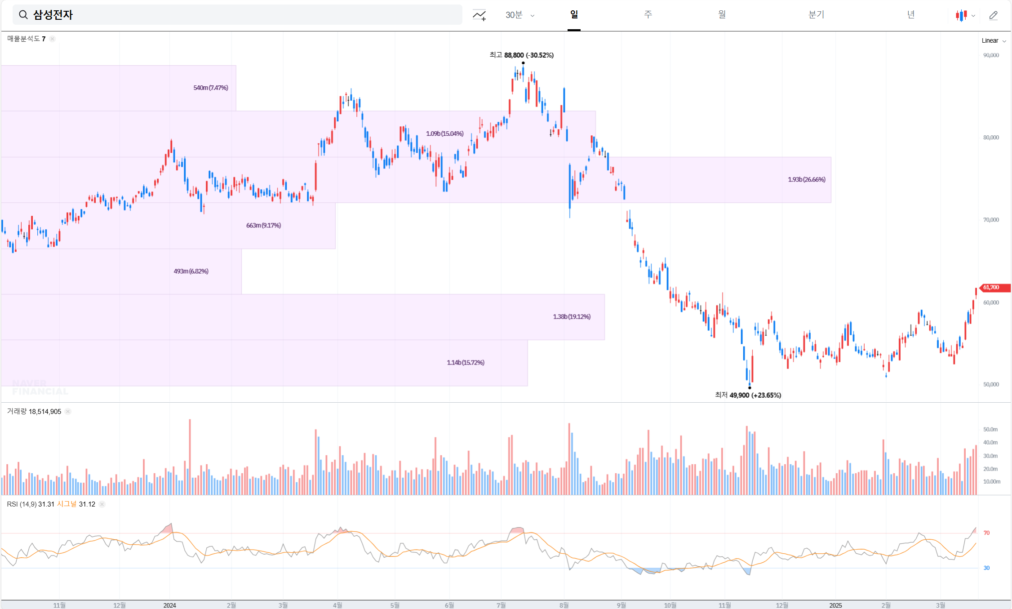Click the 최저 49,900 low price marker
Viewport: 1012px width, 609px height.
click(x=748, y=395)
